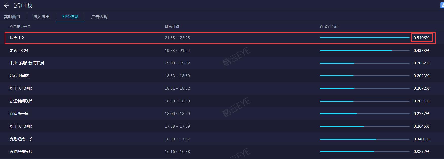The width and height of the screenshot is (444, 159).
Task: Click the blue icon at top-right corner
Action: point(442,5)
